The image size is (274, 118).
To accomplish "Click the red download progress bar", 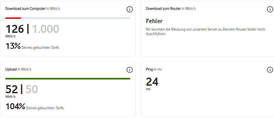I will 13,18.
